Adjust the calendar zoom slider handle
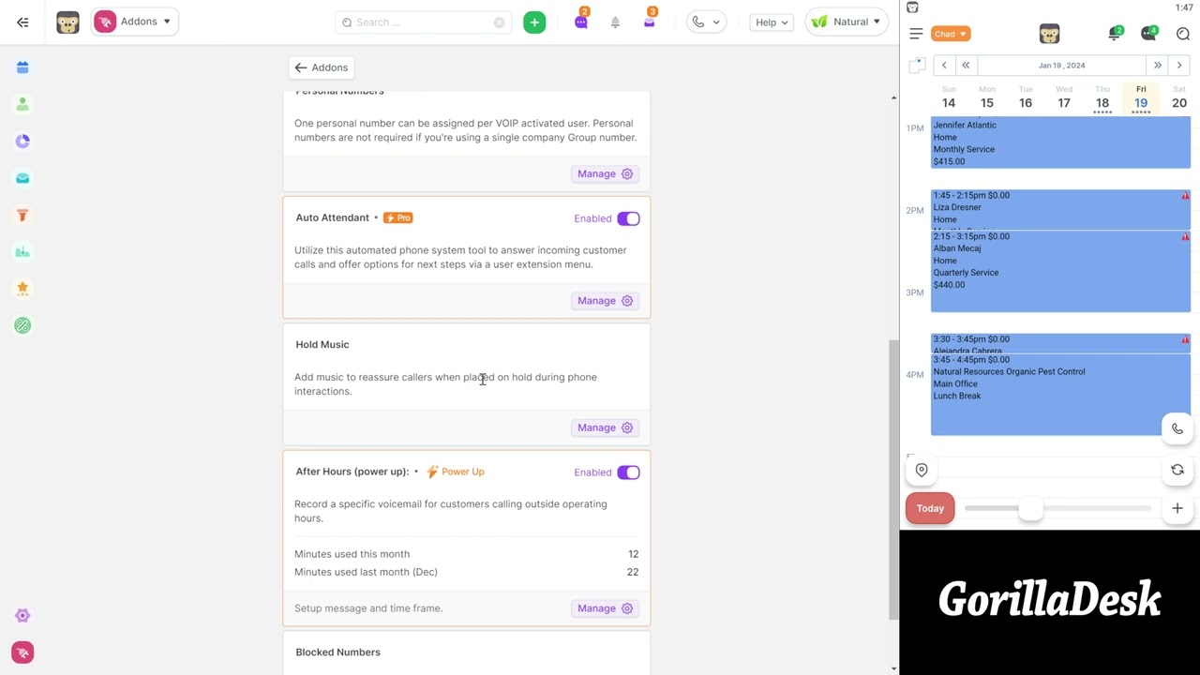This screenshot has height=675, width=1200. (1030, 508)
